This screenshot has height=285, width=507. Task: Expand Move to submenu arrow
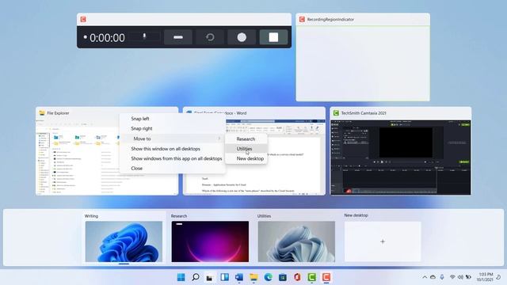(219, 139)
